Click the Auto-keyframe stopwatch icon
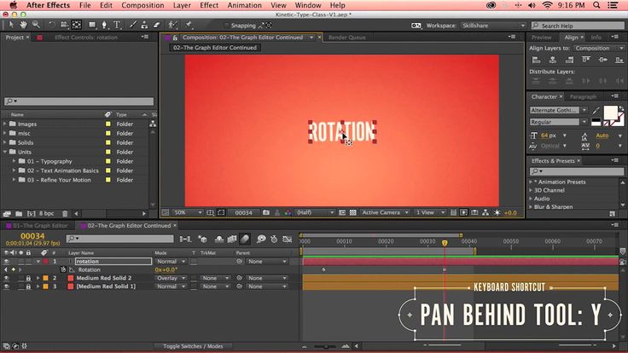 coord(274,240)
